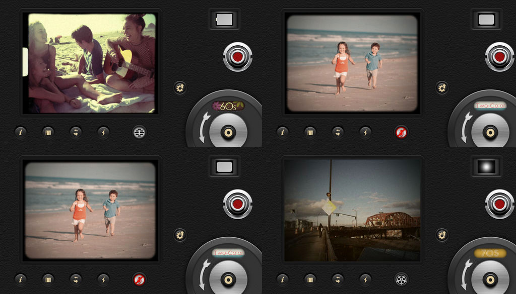Tap center knob of 60s dial

228,132
